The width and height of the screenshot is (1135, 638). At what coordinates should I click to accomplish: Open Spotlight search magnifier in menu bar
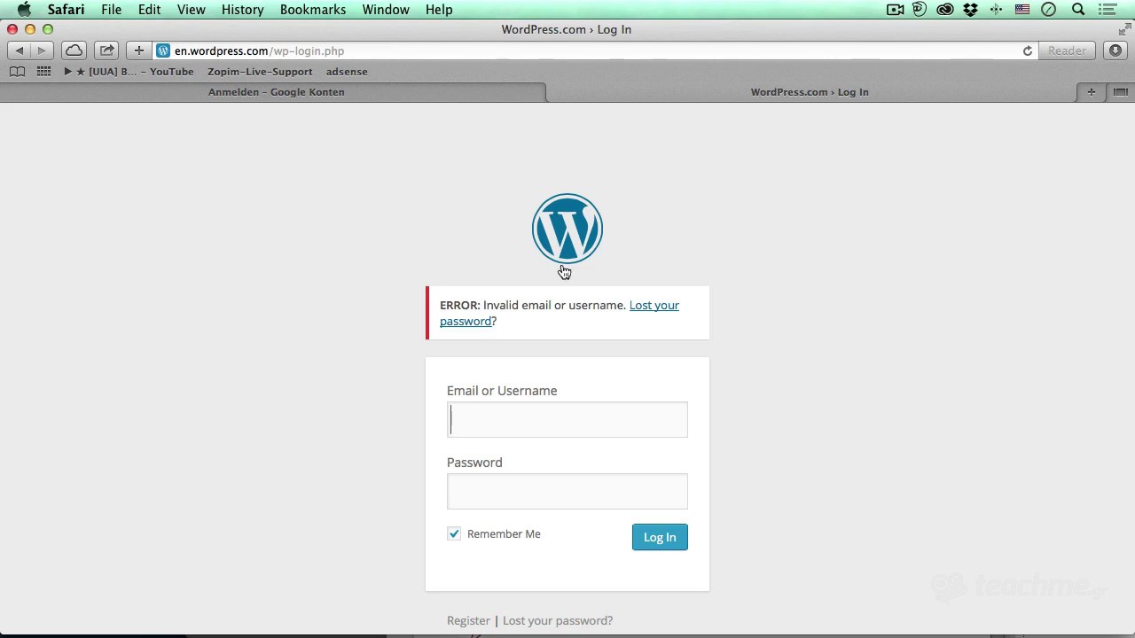(1078, 10)
